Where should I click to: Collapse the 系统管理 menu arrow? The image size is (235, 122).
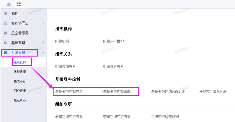tap(43, 53)
